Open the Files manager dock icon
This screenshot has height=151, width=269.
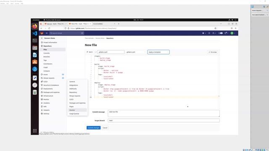(x=34, y=47)
